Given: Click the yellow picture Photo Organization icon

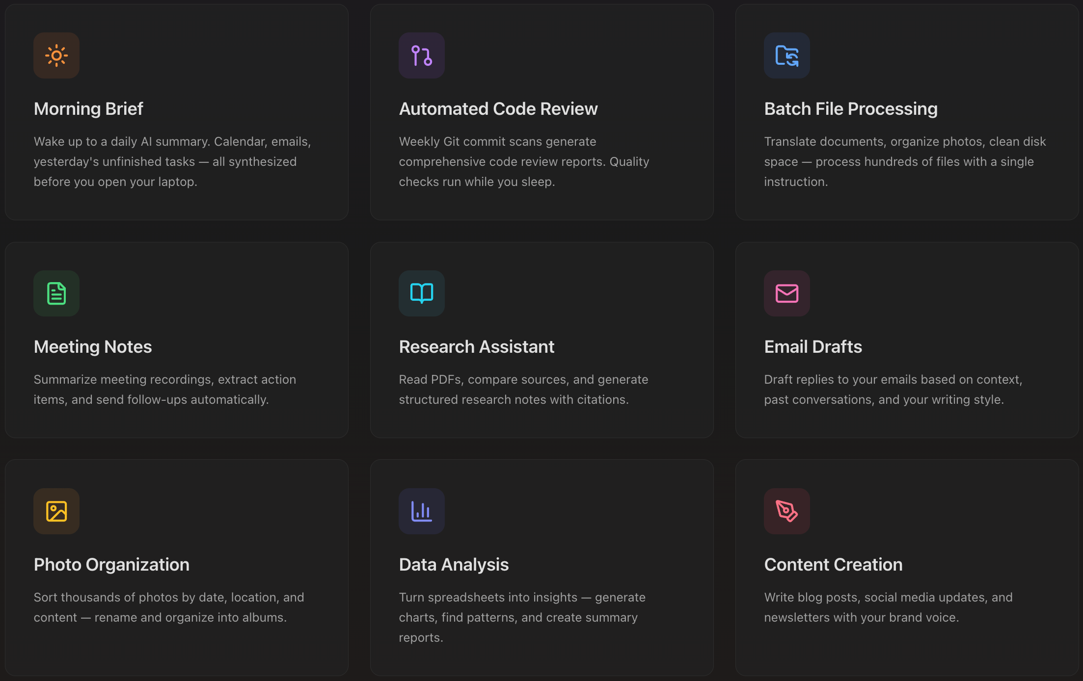Looking at the screenshot, I should [56, 511].
